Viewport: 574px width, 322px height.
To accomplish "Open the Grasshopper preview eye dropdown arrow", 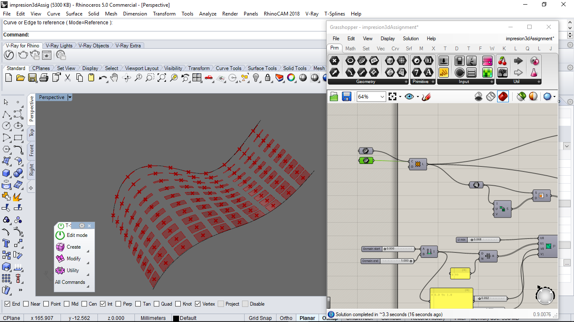I will (418, 97).
